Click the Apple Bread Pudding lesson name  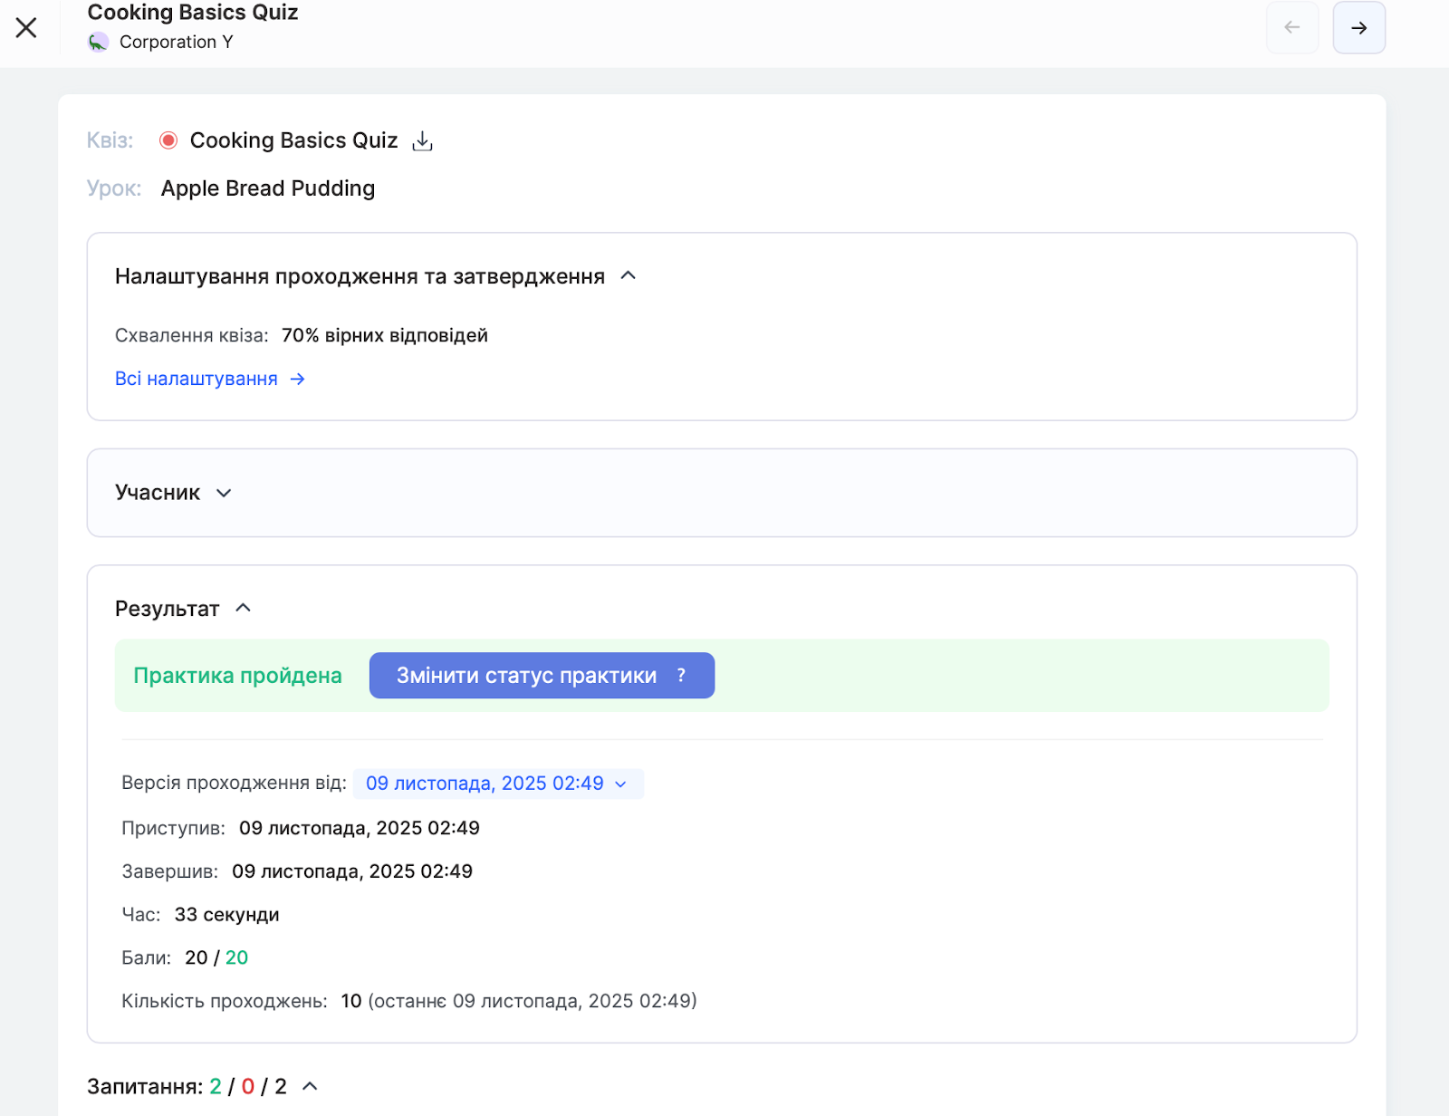click(x=267, y=188)
